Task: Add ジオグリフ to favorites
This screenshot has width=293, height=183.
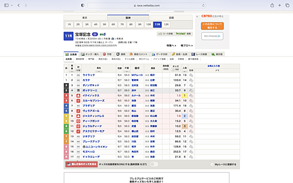Action: pyautogui.click(x=191, y=136)
